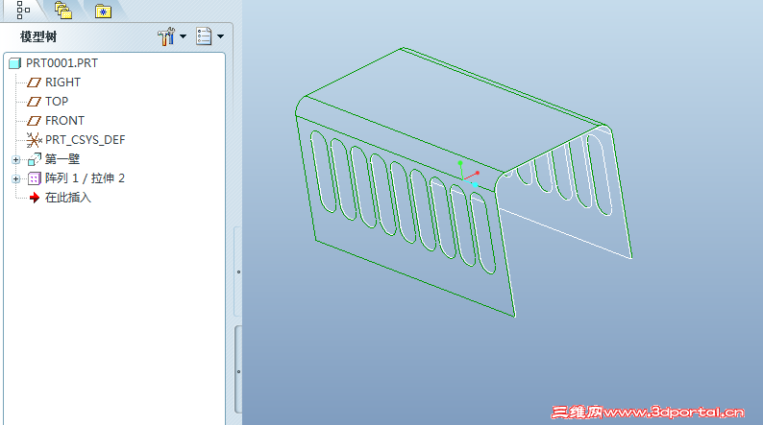Viewport: 763px width, 425px height.
Task: Expand the Settings dropdown arrow
Action: (183, 36)
